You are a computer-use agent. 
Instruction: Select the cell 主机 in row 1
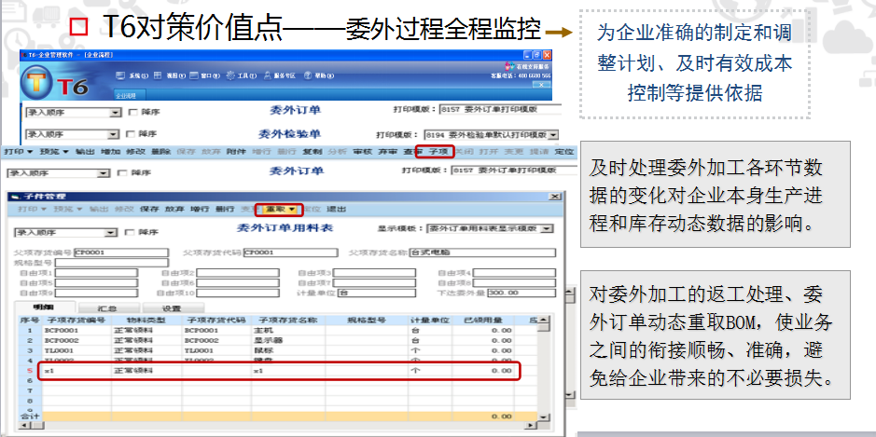coord(287,331)
